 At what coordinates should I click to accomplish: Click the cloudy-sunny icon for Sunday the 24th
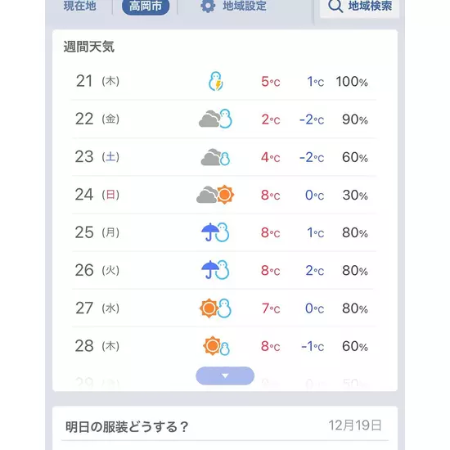215,195
